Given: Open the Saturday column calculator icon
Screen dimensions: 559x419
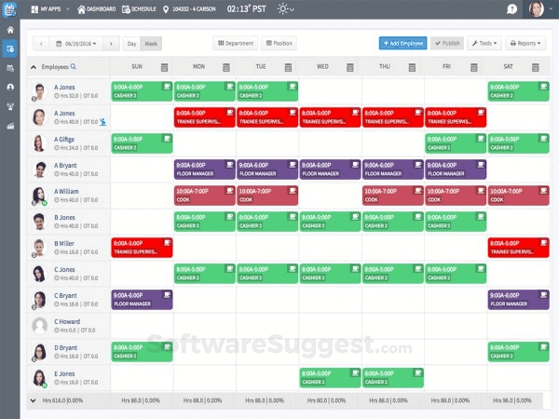Looking at the screenshot, I should pos(537,67).
